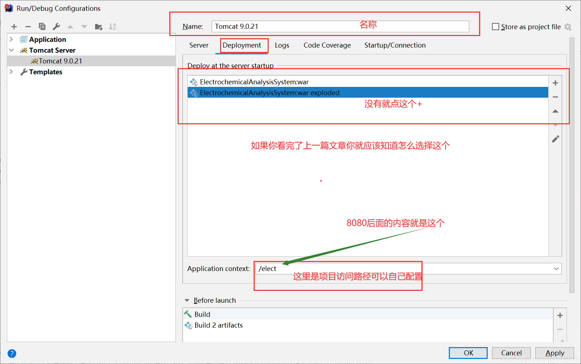
Task: Click the Build hammer icon
Action: [x=188, y=314]
